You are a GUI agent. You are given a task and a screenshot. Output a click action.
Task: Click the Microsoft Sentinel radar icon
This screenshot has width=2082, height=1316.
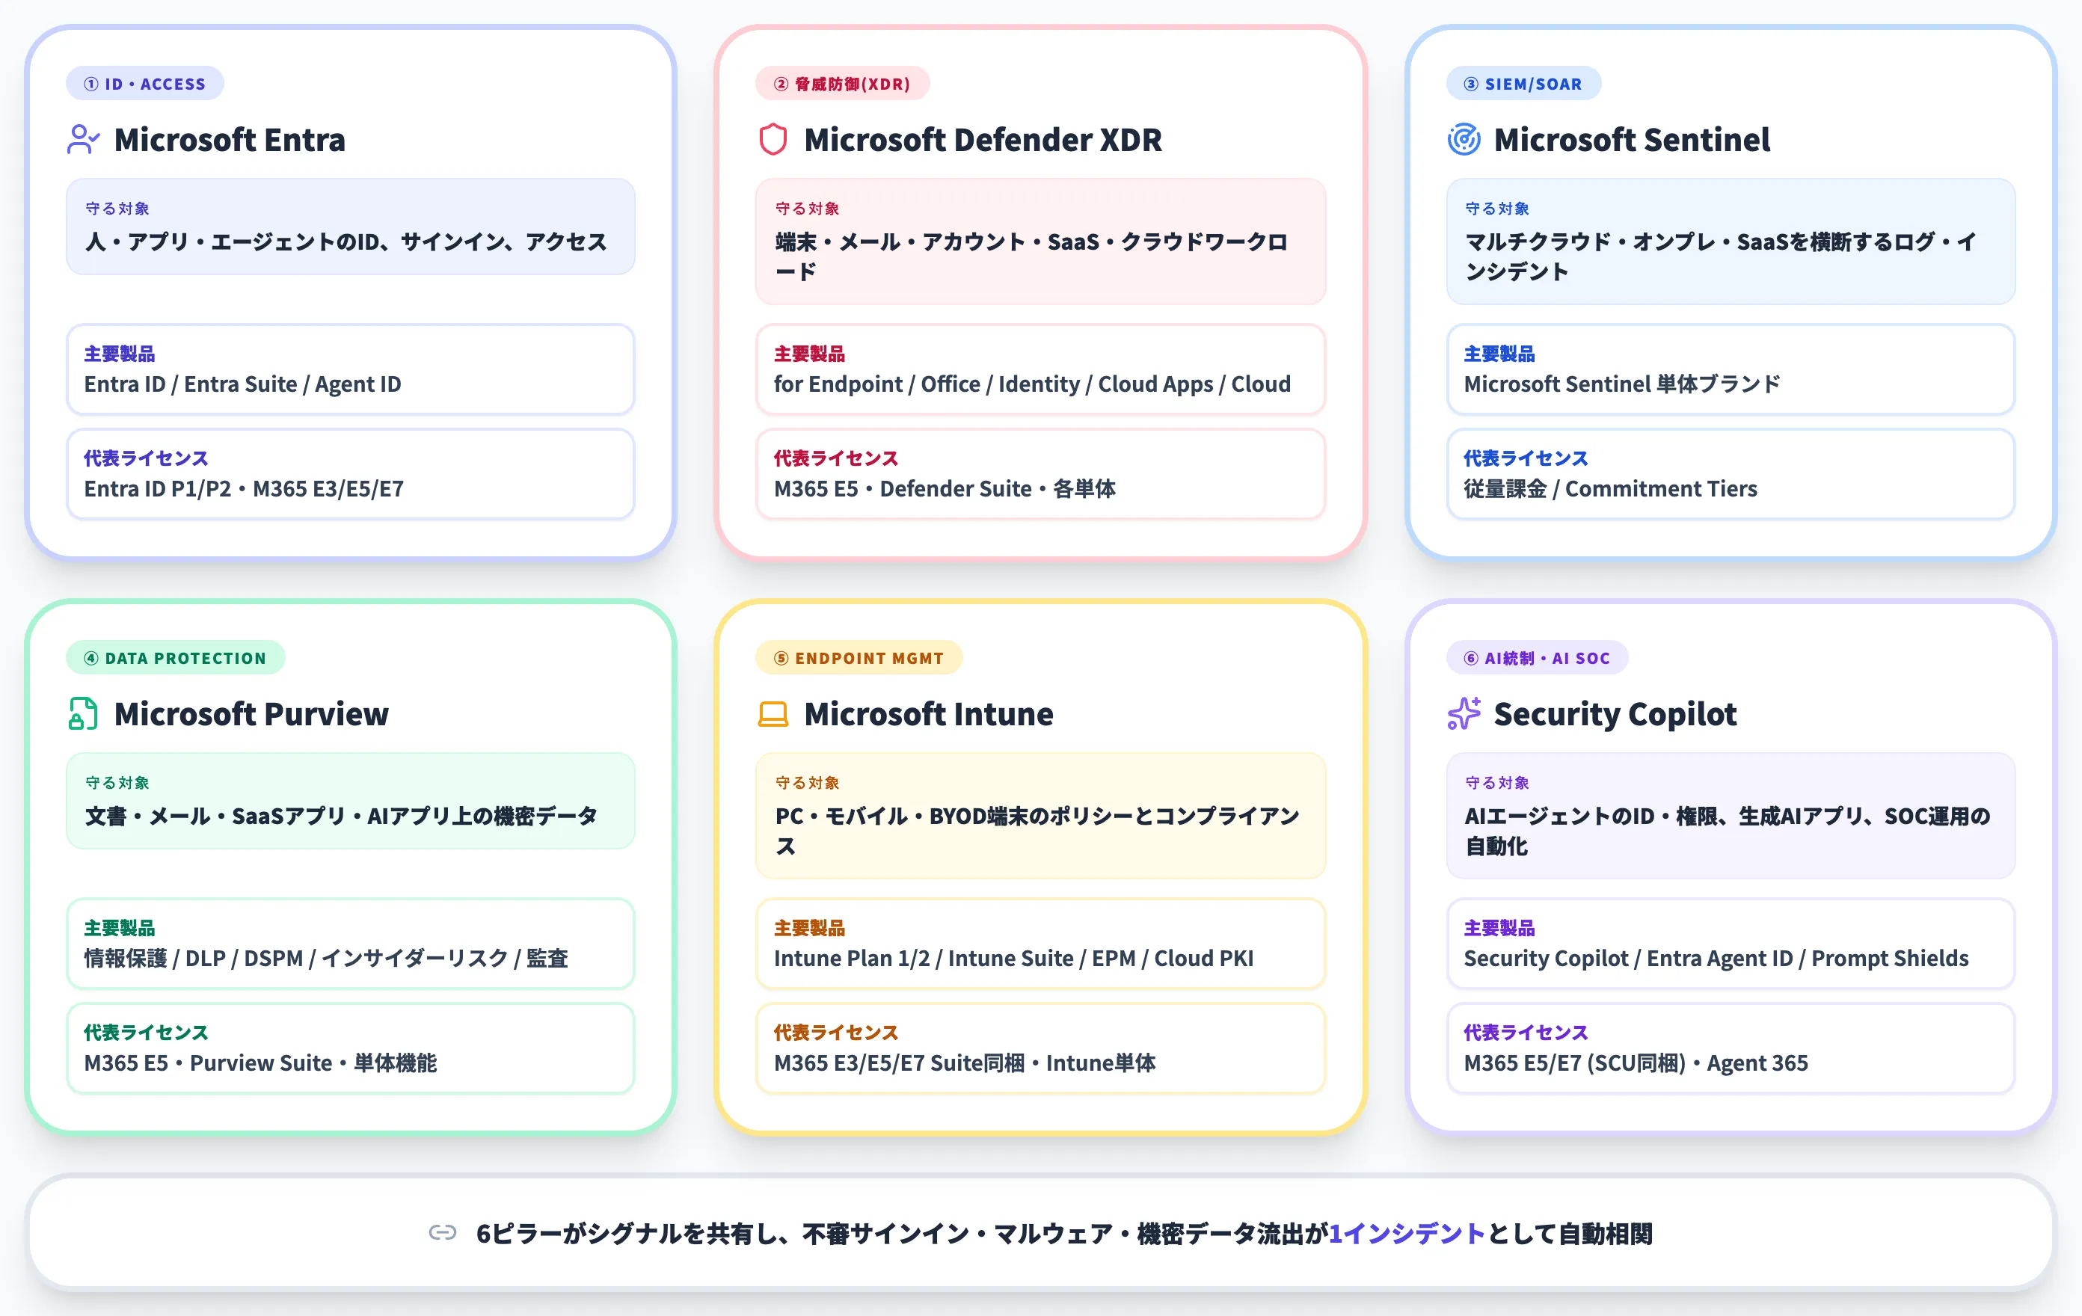point(1464,139)
